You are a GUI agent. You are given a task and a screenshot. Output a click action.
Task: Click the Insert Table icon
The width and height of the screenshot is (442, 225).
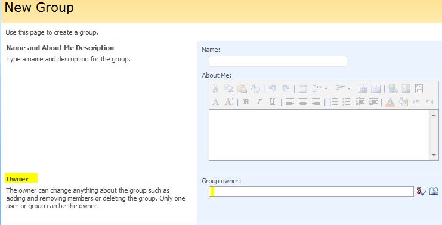[303, 89]
